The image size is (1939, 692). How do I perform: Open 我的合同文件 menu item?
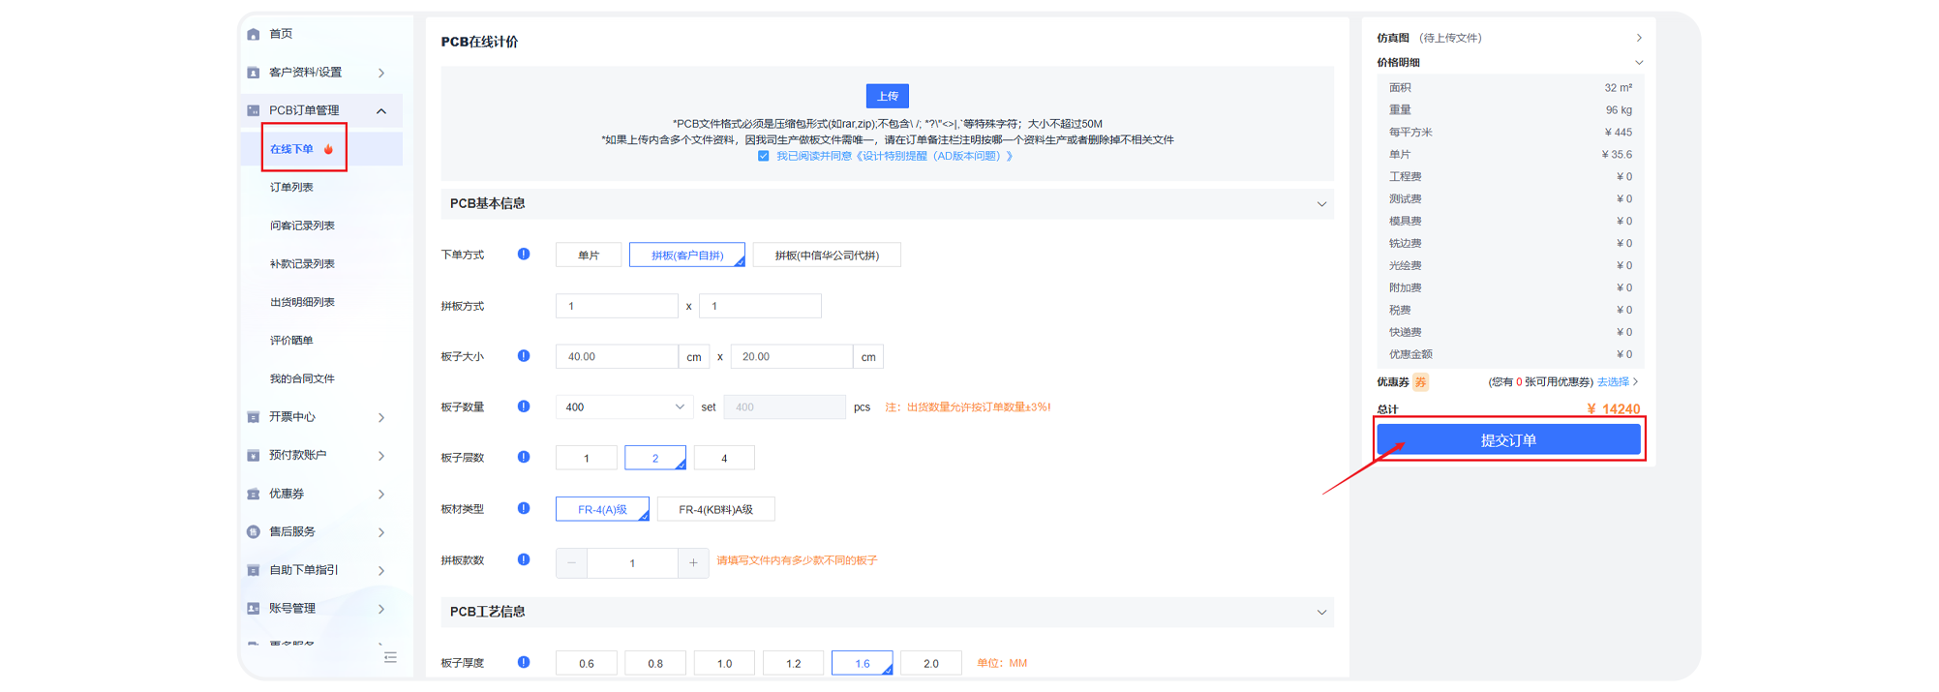click(302, 378)
